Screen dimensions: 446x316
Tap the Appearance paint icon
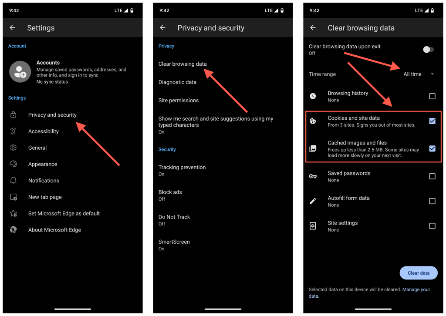click(13, 164)
